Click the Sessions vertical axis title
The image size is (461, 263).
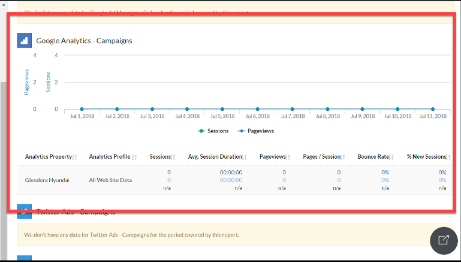click(48, 82)
